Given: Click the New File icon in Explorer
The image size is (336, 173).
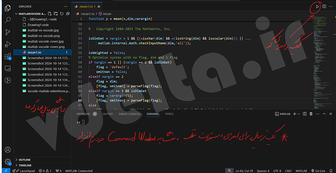Looking at the screenshot, I should click(x=50, y=14).
